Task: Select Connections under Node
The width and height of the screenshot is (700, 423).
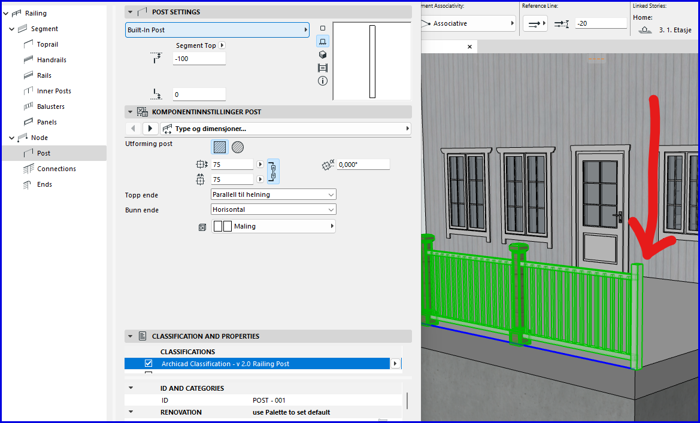Action: point(56,169)
